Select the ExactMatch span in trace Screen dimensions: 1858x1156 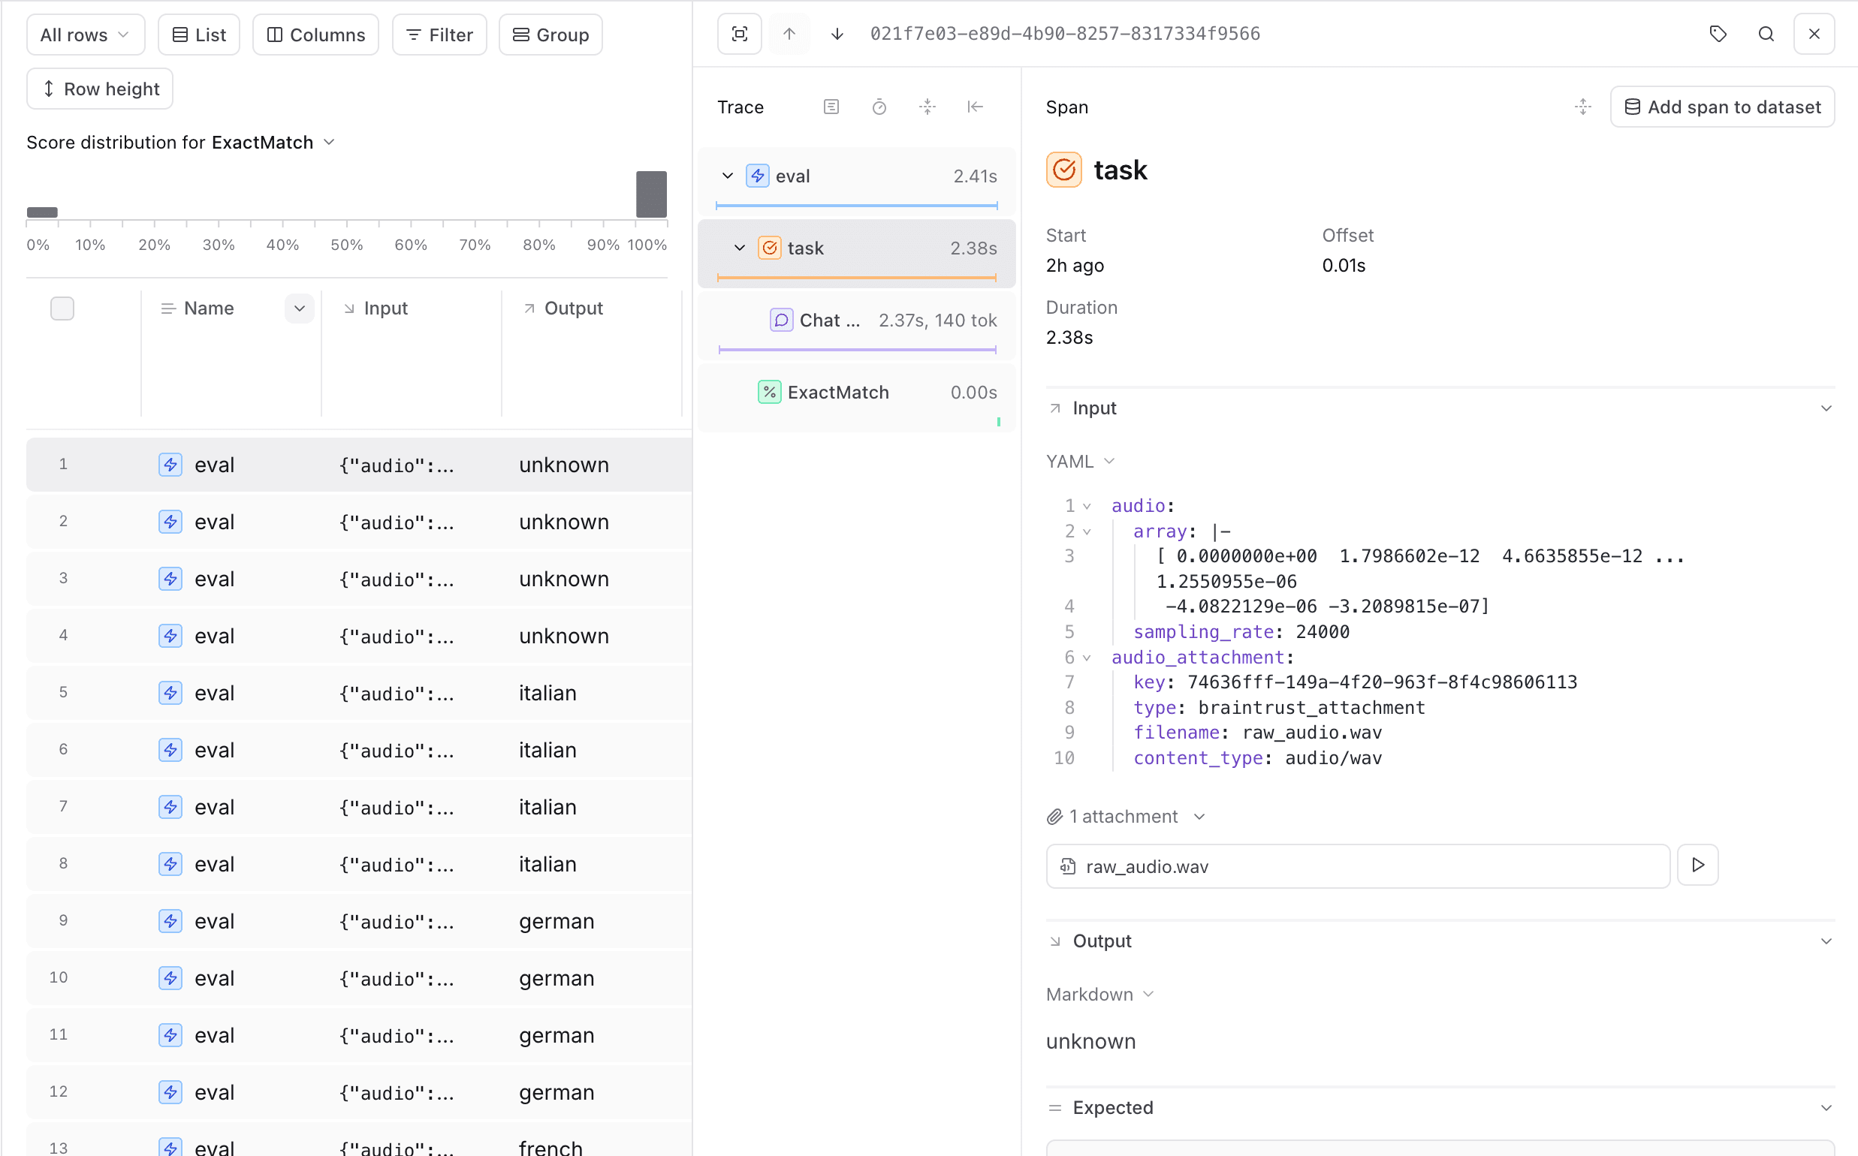click(837, 392)
